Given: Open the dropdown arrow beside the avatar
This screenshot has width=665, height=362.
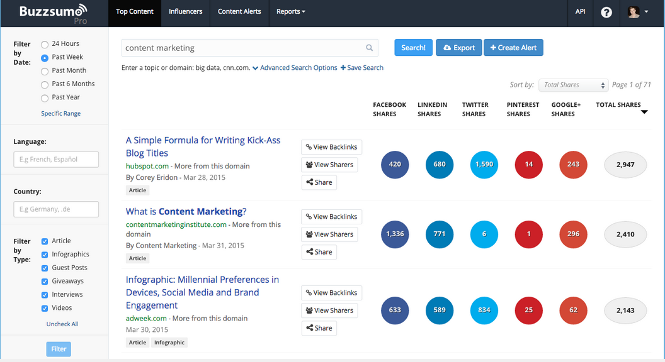Looking at the screenshot, I should click(x=646, y=12).
